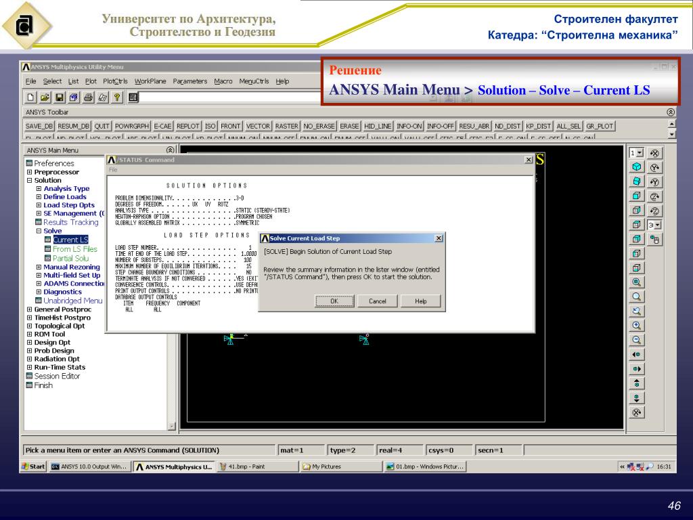
Task: Select Current LS under Solve
Action: 70,240
